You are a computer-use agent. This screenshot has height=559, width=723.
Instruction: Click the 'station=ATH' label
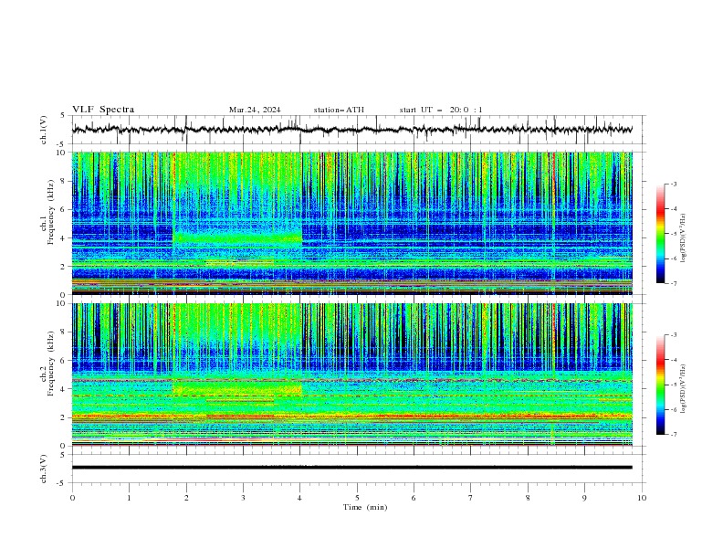pos(339,110)
